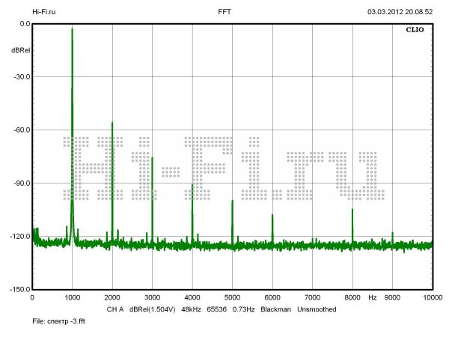The image size is (449, 337).
Task: Select the dBRel y-axis label
Action: [20, 50]
